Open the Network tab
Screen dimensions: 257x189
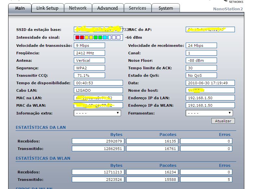(78, 8)
